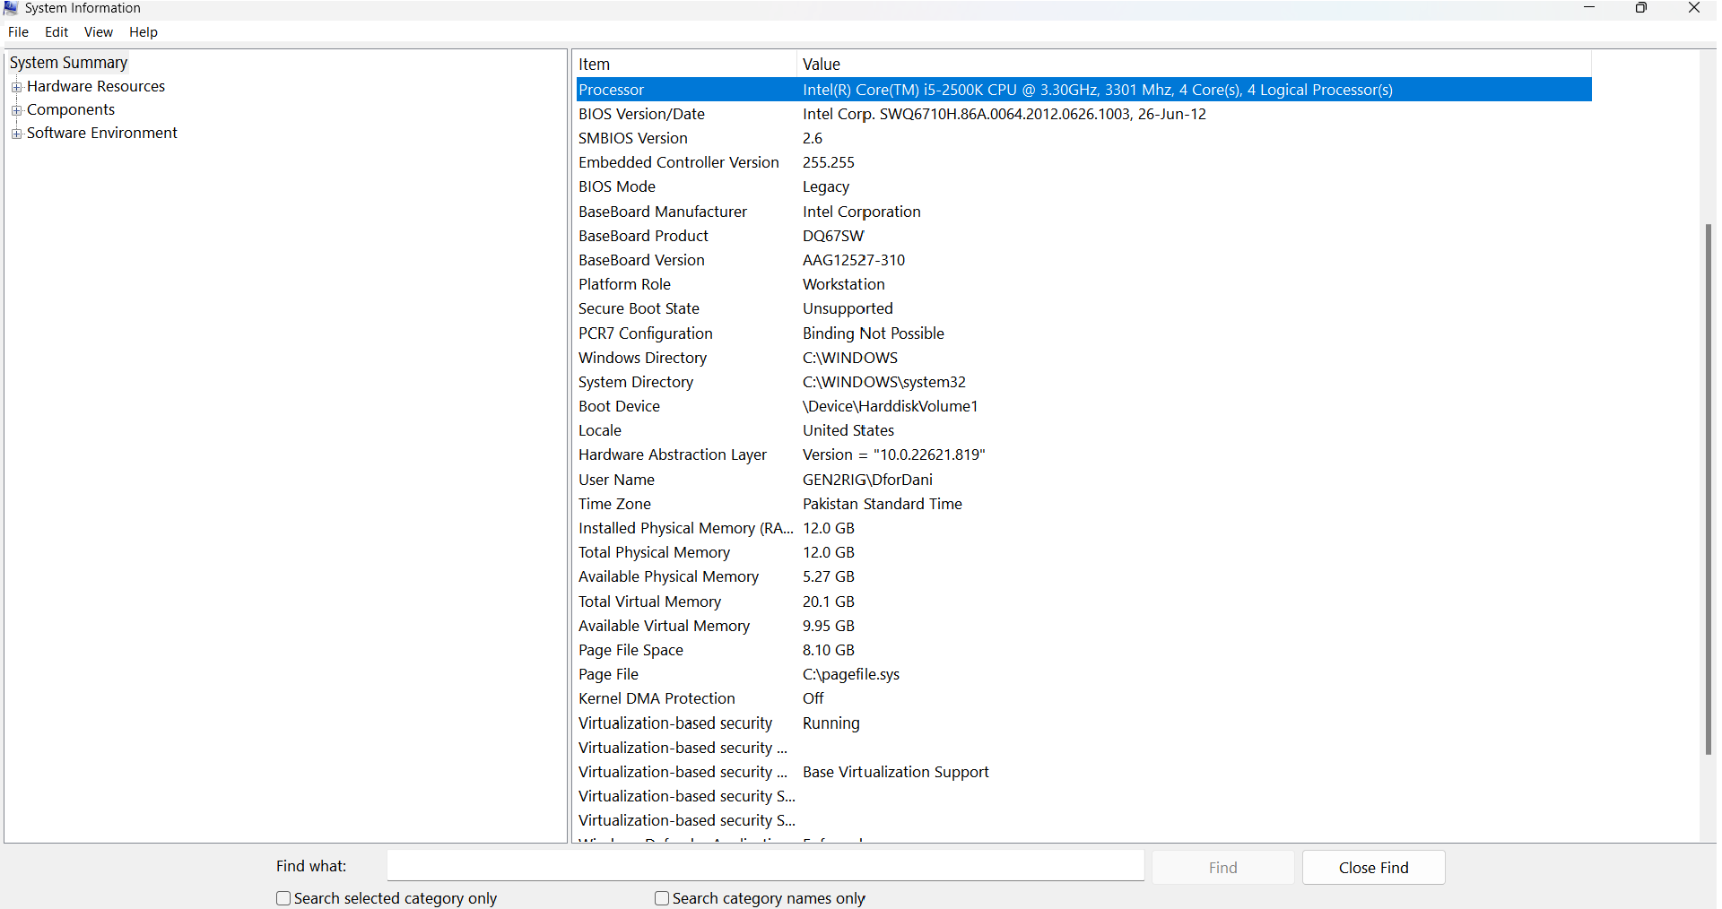
Task: Enable Search category names only checkbox
Action: point(662,898)
